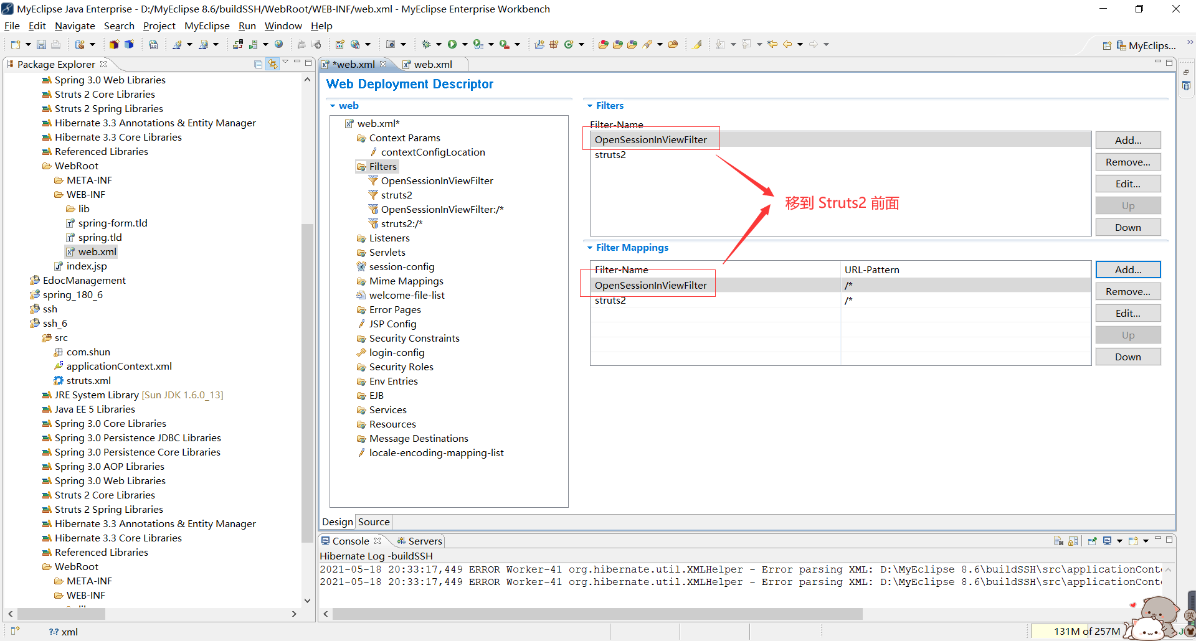The height and width of the screenshot is (641, 1196).
Task: Click the New file toolbar icon
Action: pos(16,44)
